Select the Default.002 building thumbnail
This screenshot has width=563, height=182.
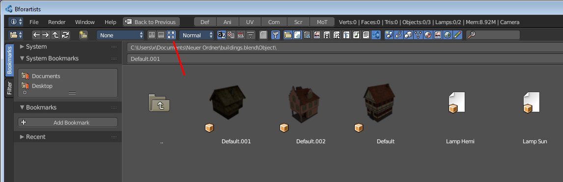304,105
